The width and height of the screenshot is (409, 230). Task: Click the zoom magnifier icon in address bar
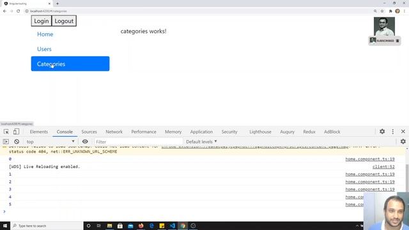point(375,11)
